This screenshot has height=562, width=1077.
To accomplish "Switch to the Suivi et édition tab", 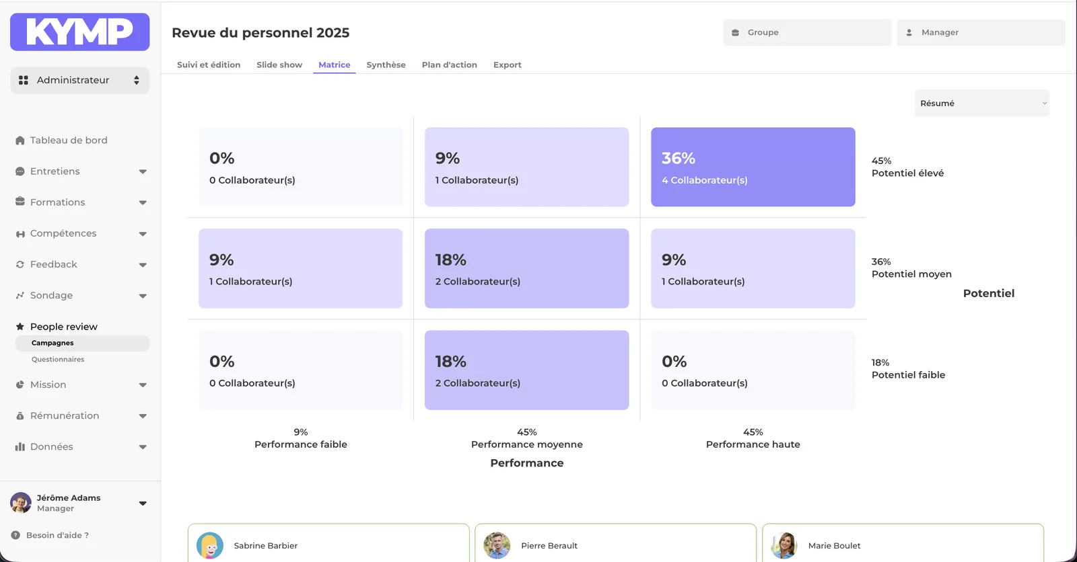I will tap(209, 65).
